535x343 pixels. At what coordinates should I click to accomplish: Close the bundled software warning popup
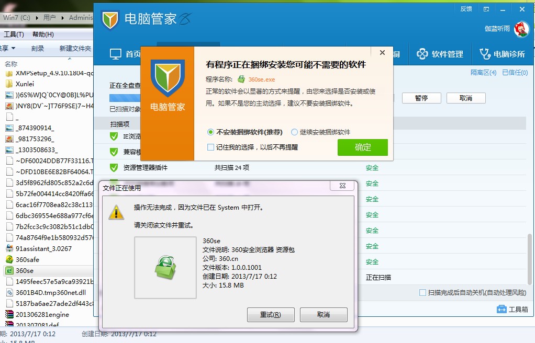382,52
